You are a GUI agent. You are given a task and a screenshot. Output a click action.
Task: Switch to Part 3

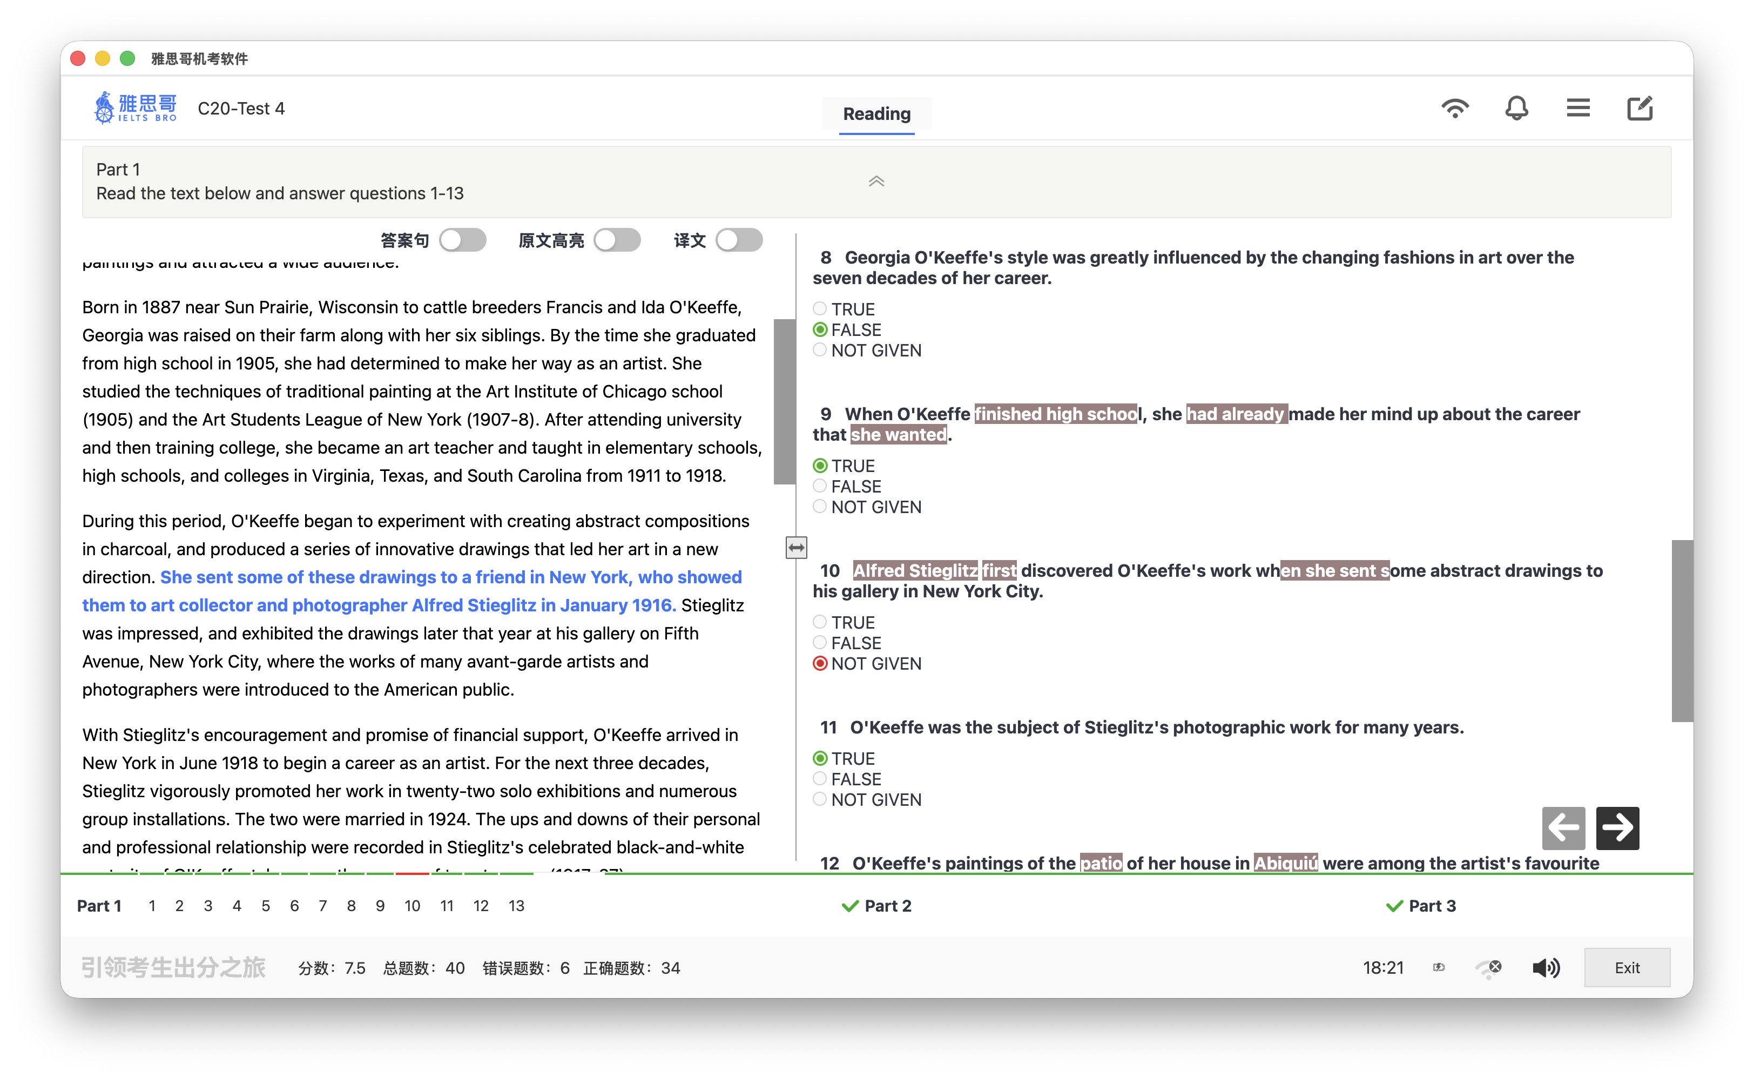click(1420, 906)
